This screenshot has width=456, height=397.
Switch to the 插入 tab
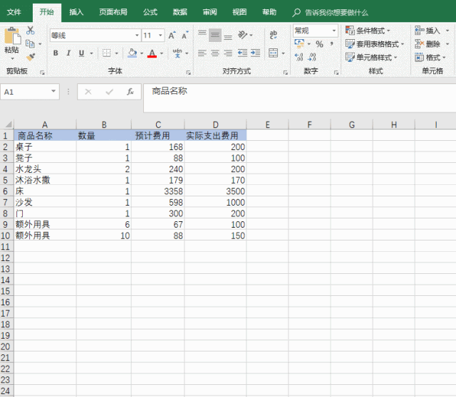tap(76, 12)
